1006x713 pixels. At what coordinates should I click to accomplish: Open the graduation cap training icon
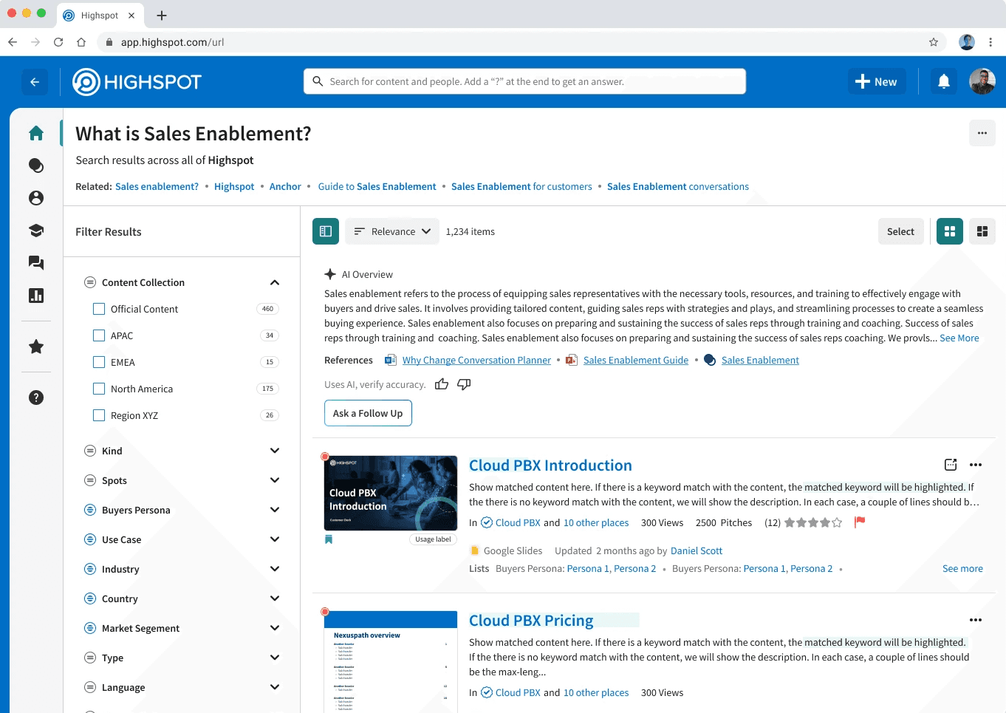coord(35,231)
